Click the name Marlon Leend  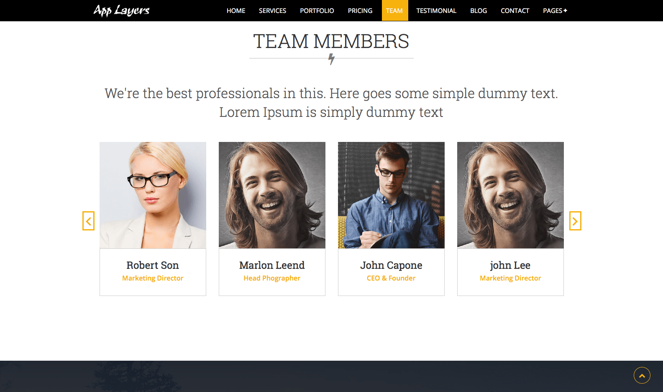tap(272, 265)
